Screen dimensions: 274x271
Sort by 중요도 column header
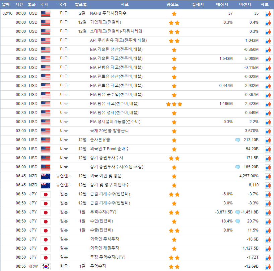173,5
